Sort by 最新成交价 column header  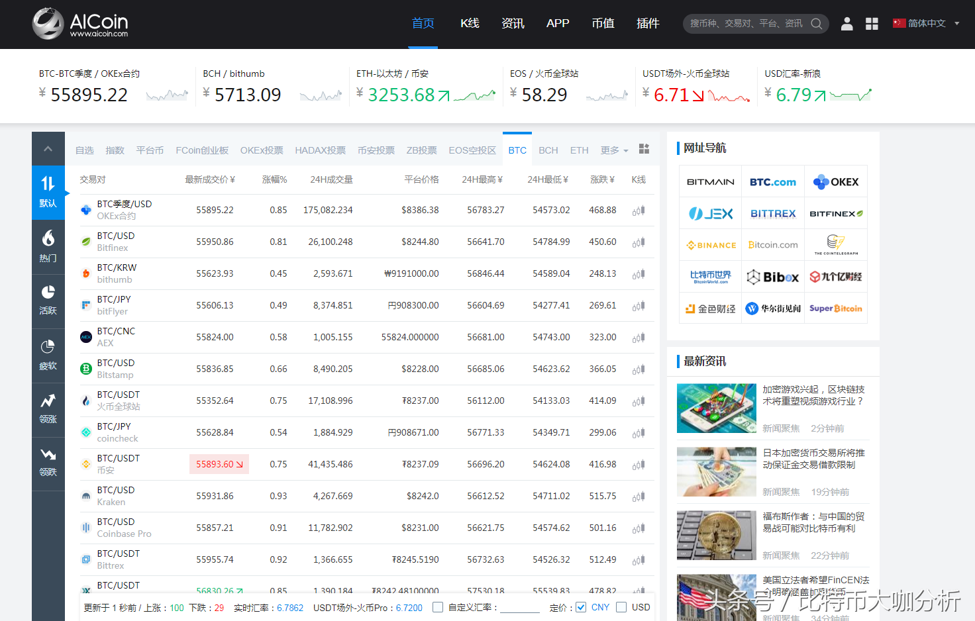pos(210,179)
